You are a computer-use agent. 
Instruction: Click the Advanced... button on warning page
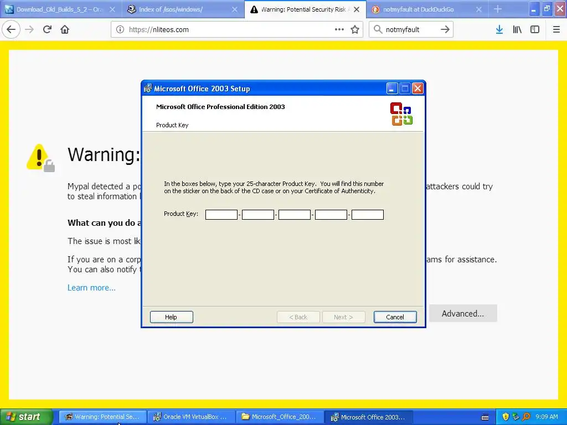(x=463, y=313)
